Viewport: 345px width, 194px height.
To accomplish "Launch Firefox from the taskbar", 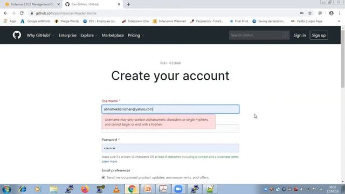I will [x=85, y=189].
